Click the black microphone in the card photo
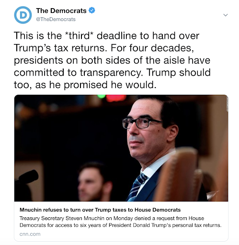The width and height of the screenshot is (239, 245). (x=28, y=176)
